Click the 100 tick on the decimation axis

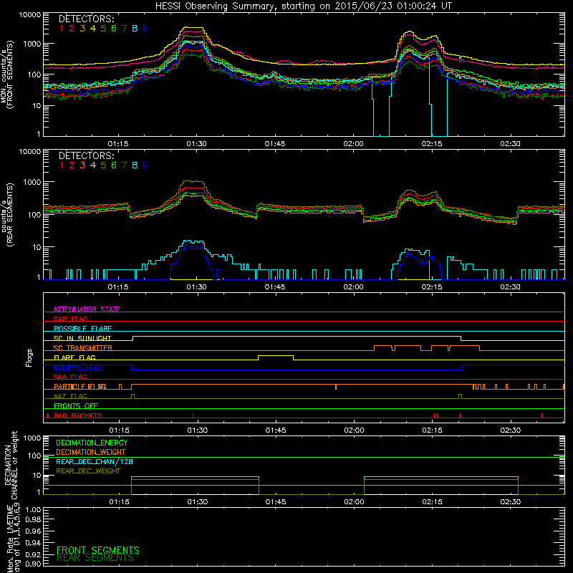coord(35,456)
